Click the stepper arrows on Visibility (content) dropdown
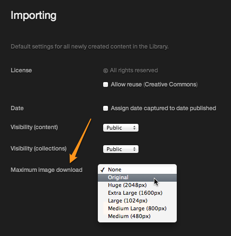The image size is (231, 236). pyautogui.click(x=134, y=128)
